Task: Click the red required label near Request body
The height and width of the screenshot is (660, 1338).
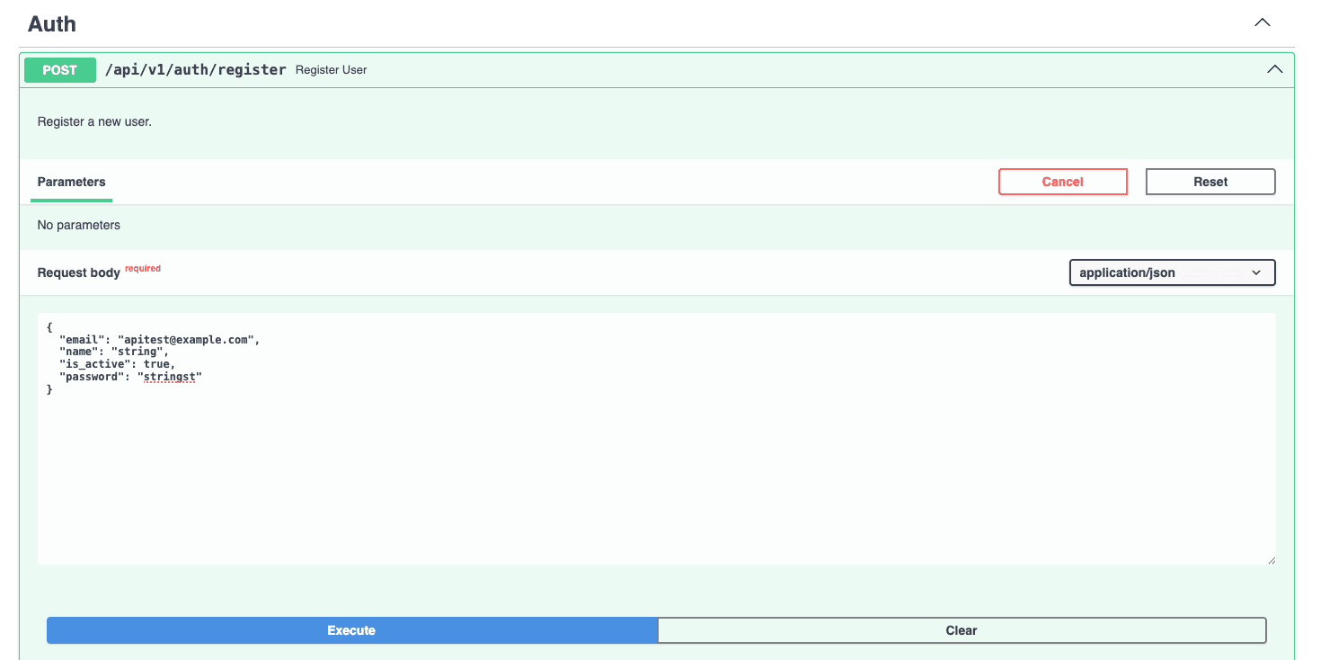Action: click(142, 267)
